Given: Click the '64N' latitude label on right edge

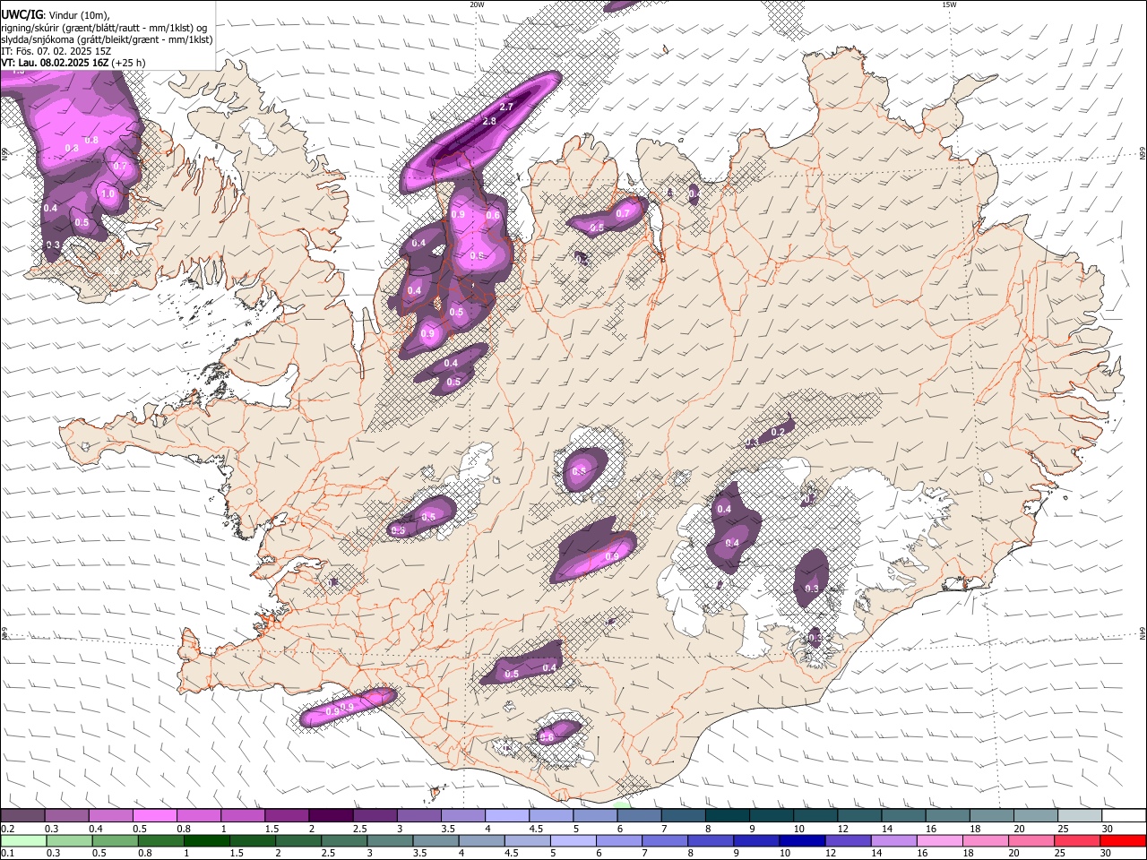Looking at the screenshot, I should pyautogui.click(x=1143, y=632).
